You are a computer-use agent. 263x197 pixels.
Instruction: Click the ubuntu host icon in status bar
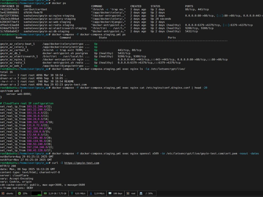click(x=3, y=193)
